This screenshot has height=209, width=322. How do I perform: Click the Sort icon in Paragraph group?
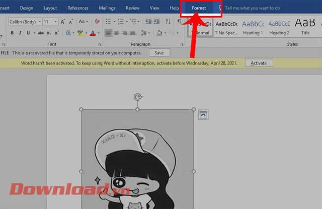pyautogui.click(x=168, y=22)
